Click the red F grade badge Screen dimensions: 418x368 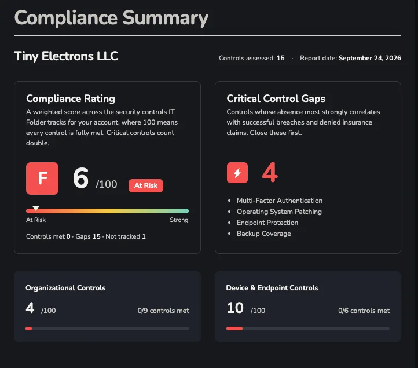42,178
